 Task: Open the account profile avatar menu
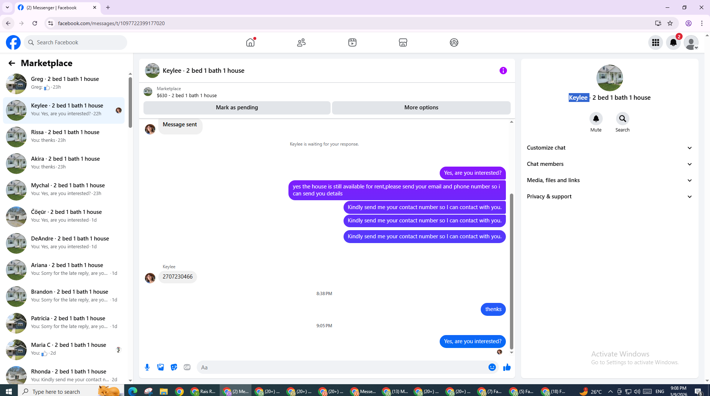click(x=691, y=42)
